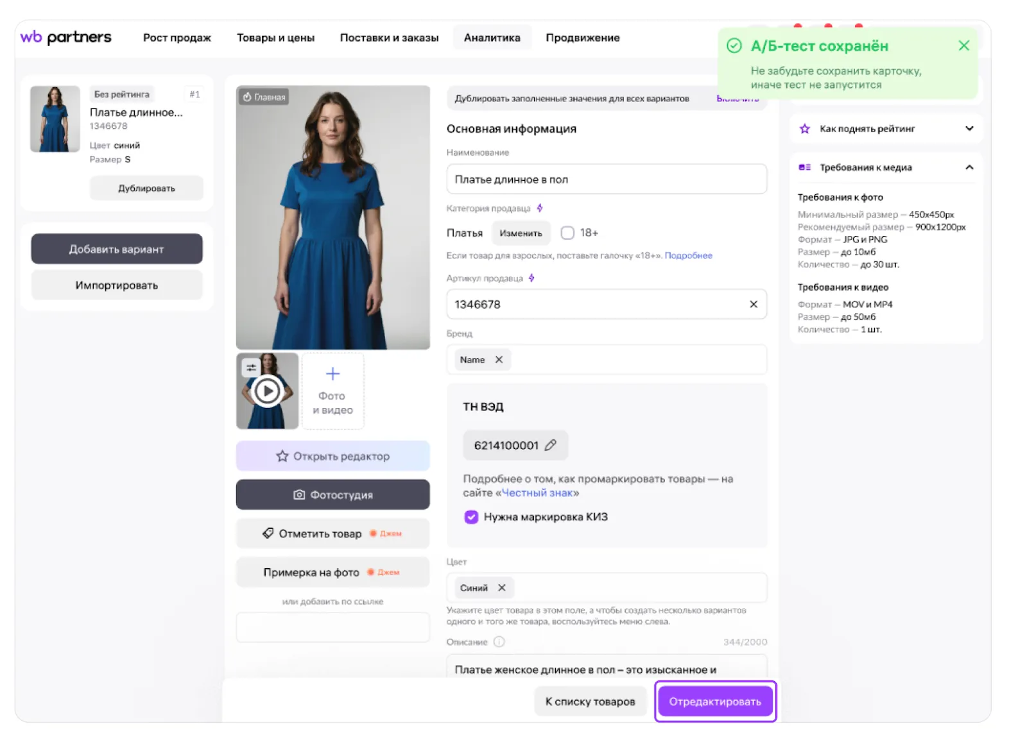The image size is (1027, 742).
Task: Click the Фотостудия button
Action: point(332,494)
